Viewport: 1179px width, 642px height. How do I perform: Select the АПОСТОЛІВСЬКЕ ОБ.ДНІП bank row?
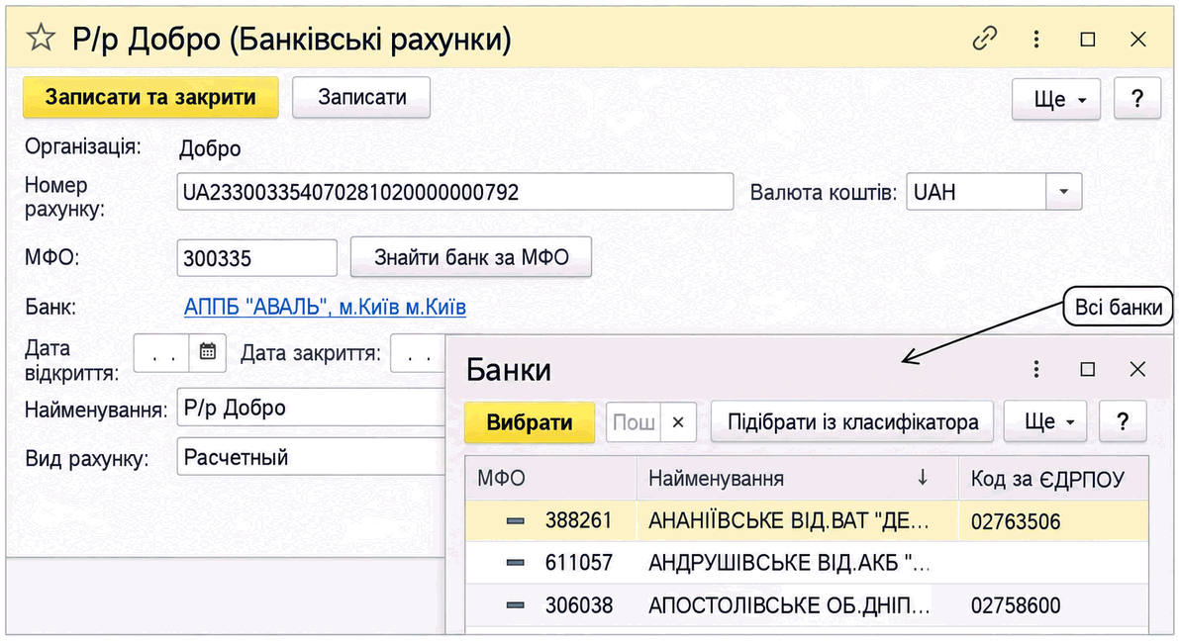[807, 605]
